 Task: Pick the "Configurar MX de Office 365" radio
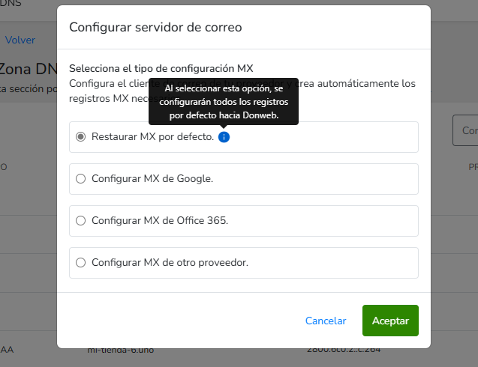coord(81,221)
